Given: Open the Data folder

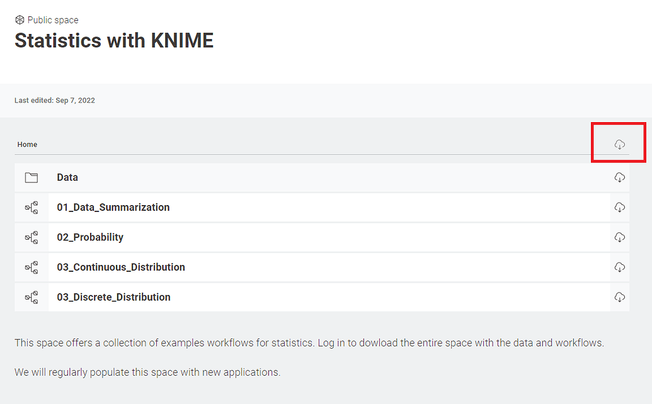Looking at the screenshot, I should [67, 177].
